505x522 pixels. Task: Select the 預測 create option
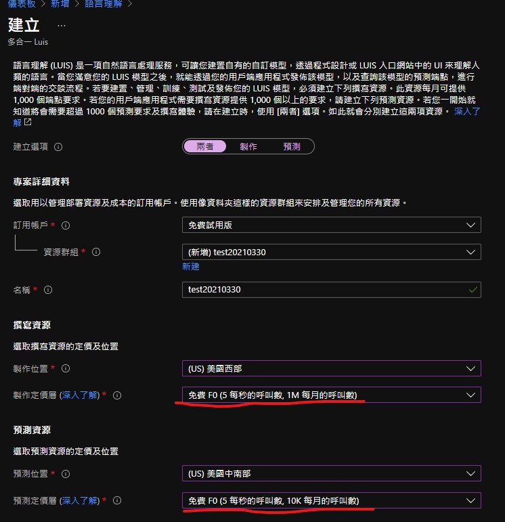292,146
